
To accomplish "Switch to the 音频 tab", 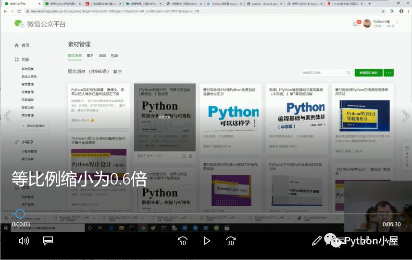I will [x=102, y=56].
